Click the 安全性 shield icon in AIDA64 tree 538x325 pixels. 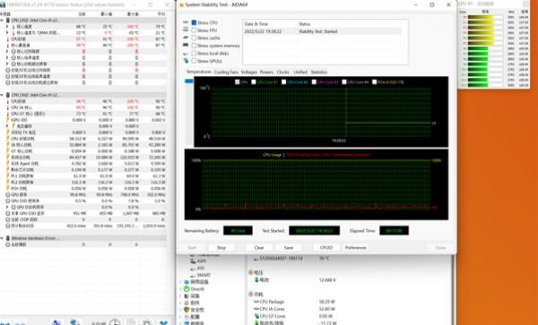(x=187, y=310)
